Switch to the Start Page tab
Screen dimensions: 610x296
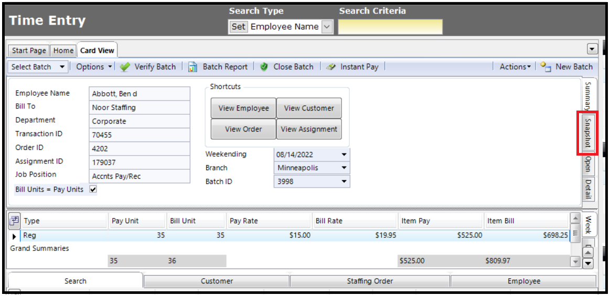[x=29, y=50]
